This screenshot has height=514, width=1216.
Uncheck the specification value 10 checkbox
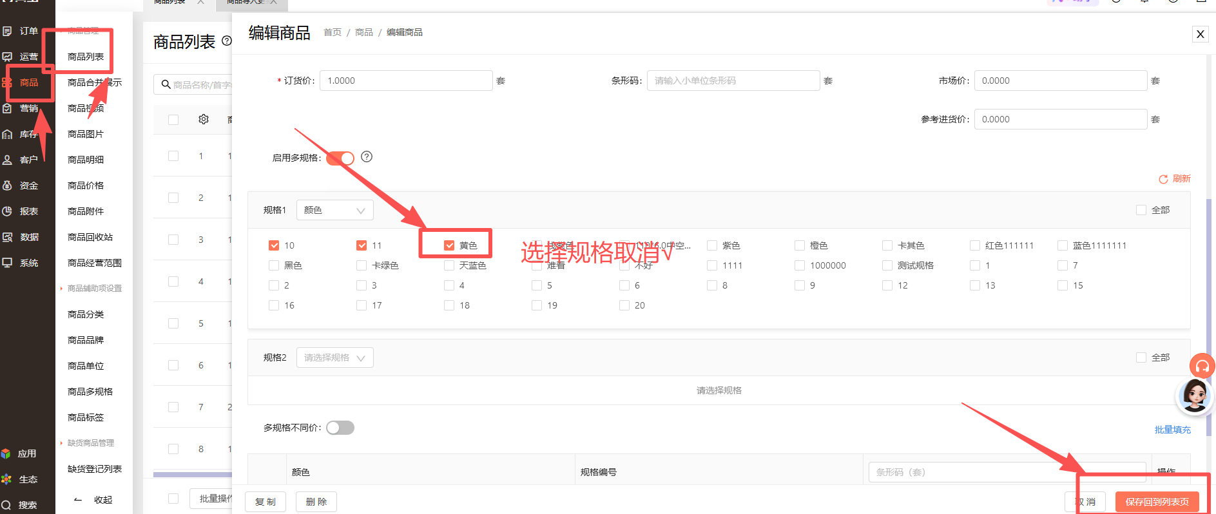[274, 245]
